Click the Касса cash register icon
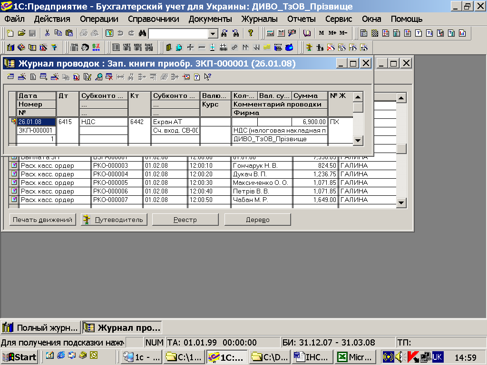Image resolution: width=487 pixels, height=365 pixels. pos(278,47)
